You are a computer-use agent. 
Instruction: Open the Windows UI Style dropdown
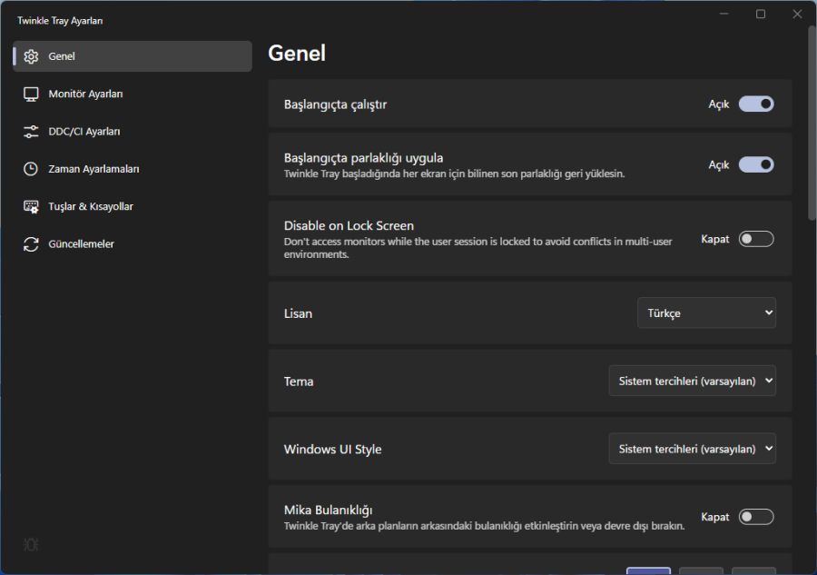pyautogui.click(x=692, y=449)
